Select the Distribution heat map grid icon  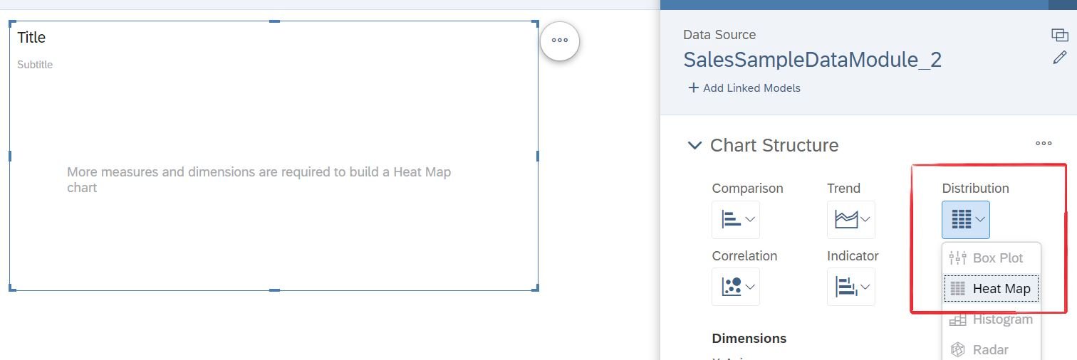tap(961, 219)
